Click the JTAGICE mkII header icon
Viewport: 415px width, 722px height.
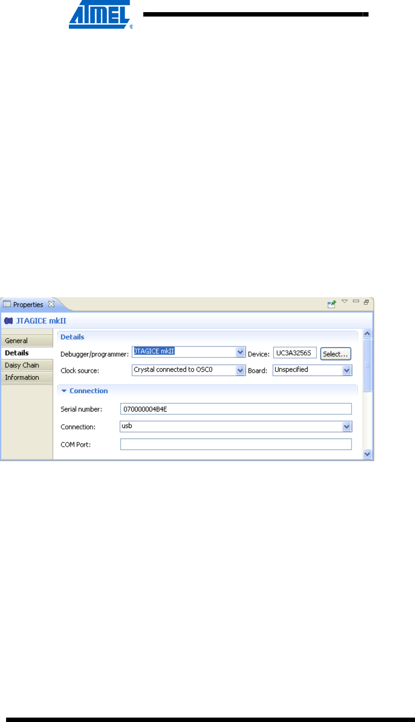[8, 320]
